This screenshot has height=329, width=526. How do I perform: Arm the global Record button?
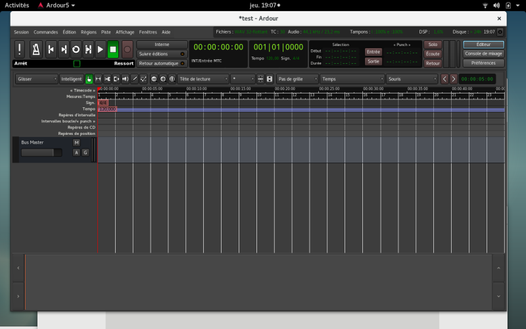click(x=127, y=49)
